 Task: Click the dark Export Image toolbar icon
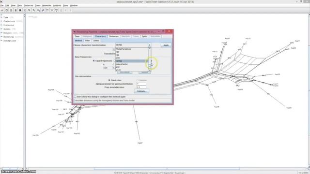(x=20, y=10)
